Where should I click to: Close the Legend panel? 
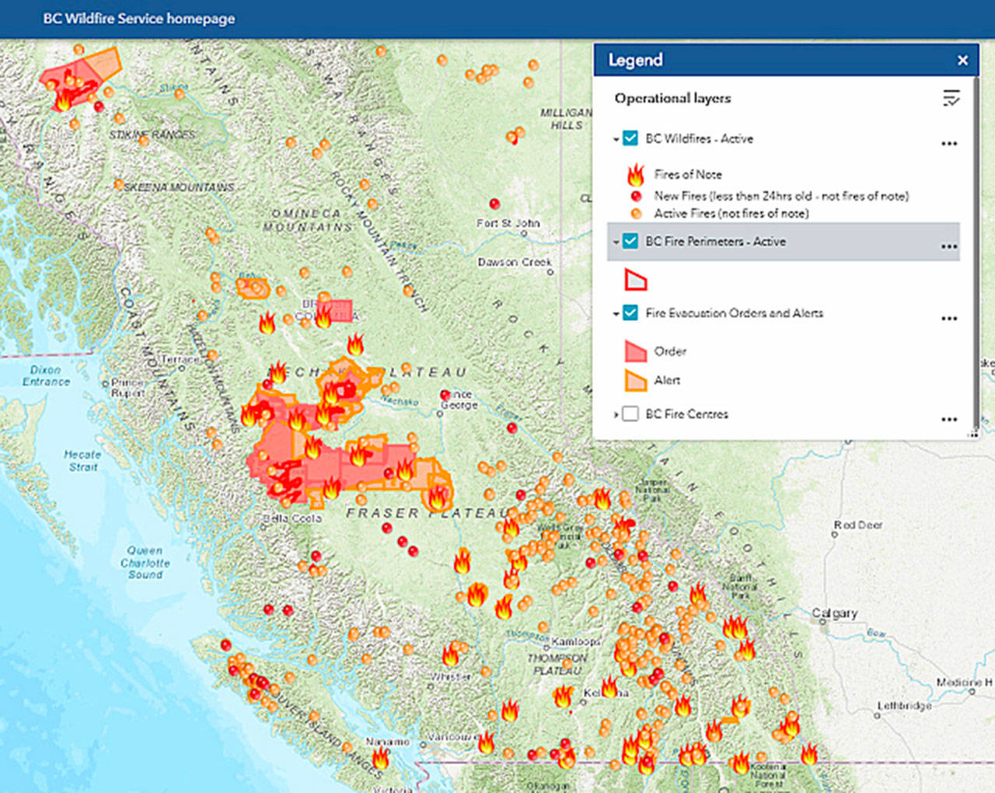click(962, 59)
